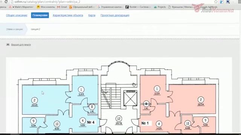Open the Roistat bookmark
The height and width of the screenshot is (135, 241).
pyautogui.click(x=138, y=7)
